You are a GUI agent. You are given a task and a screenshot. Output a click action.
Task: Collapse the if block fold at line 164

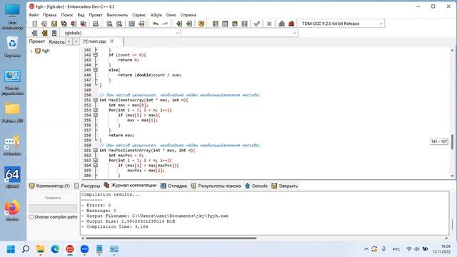click(x=95, y=165)
